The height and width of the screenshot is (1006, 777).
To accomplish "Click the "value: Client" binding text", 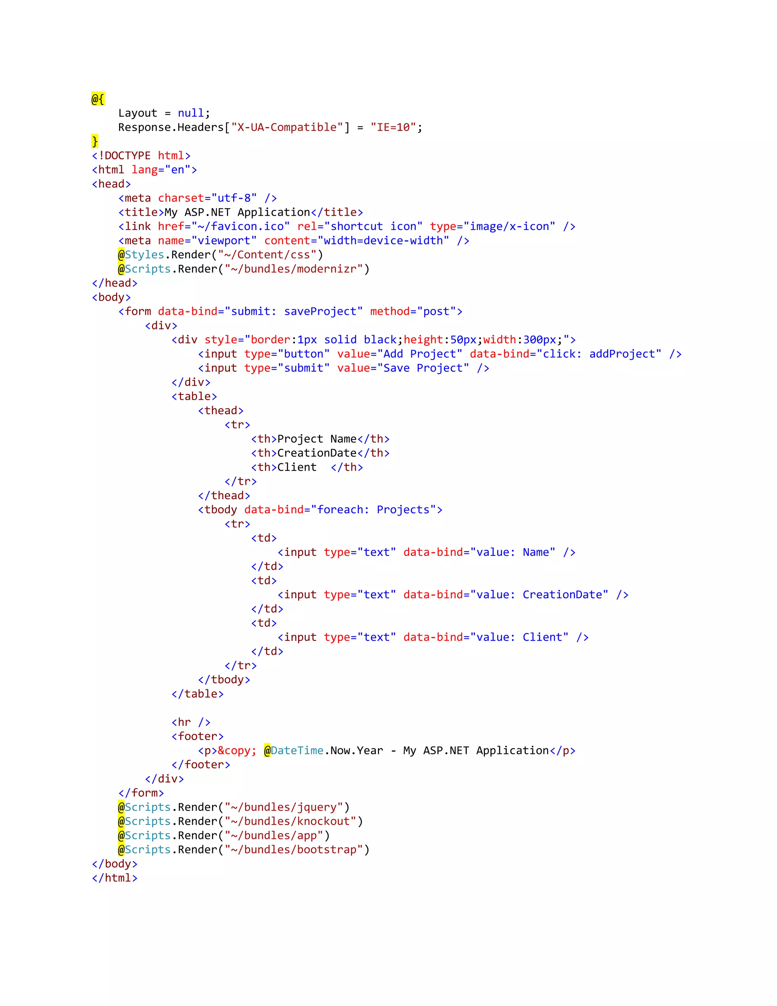I will click(x=519, y=637).
